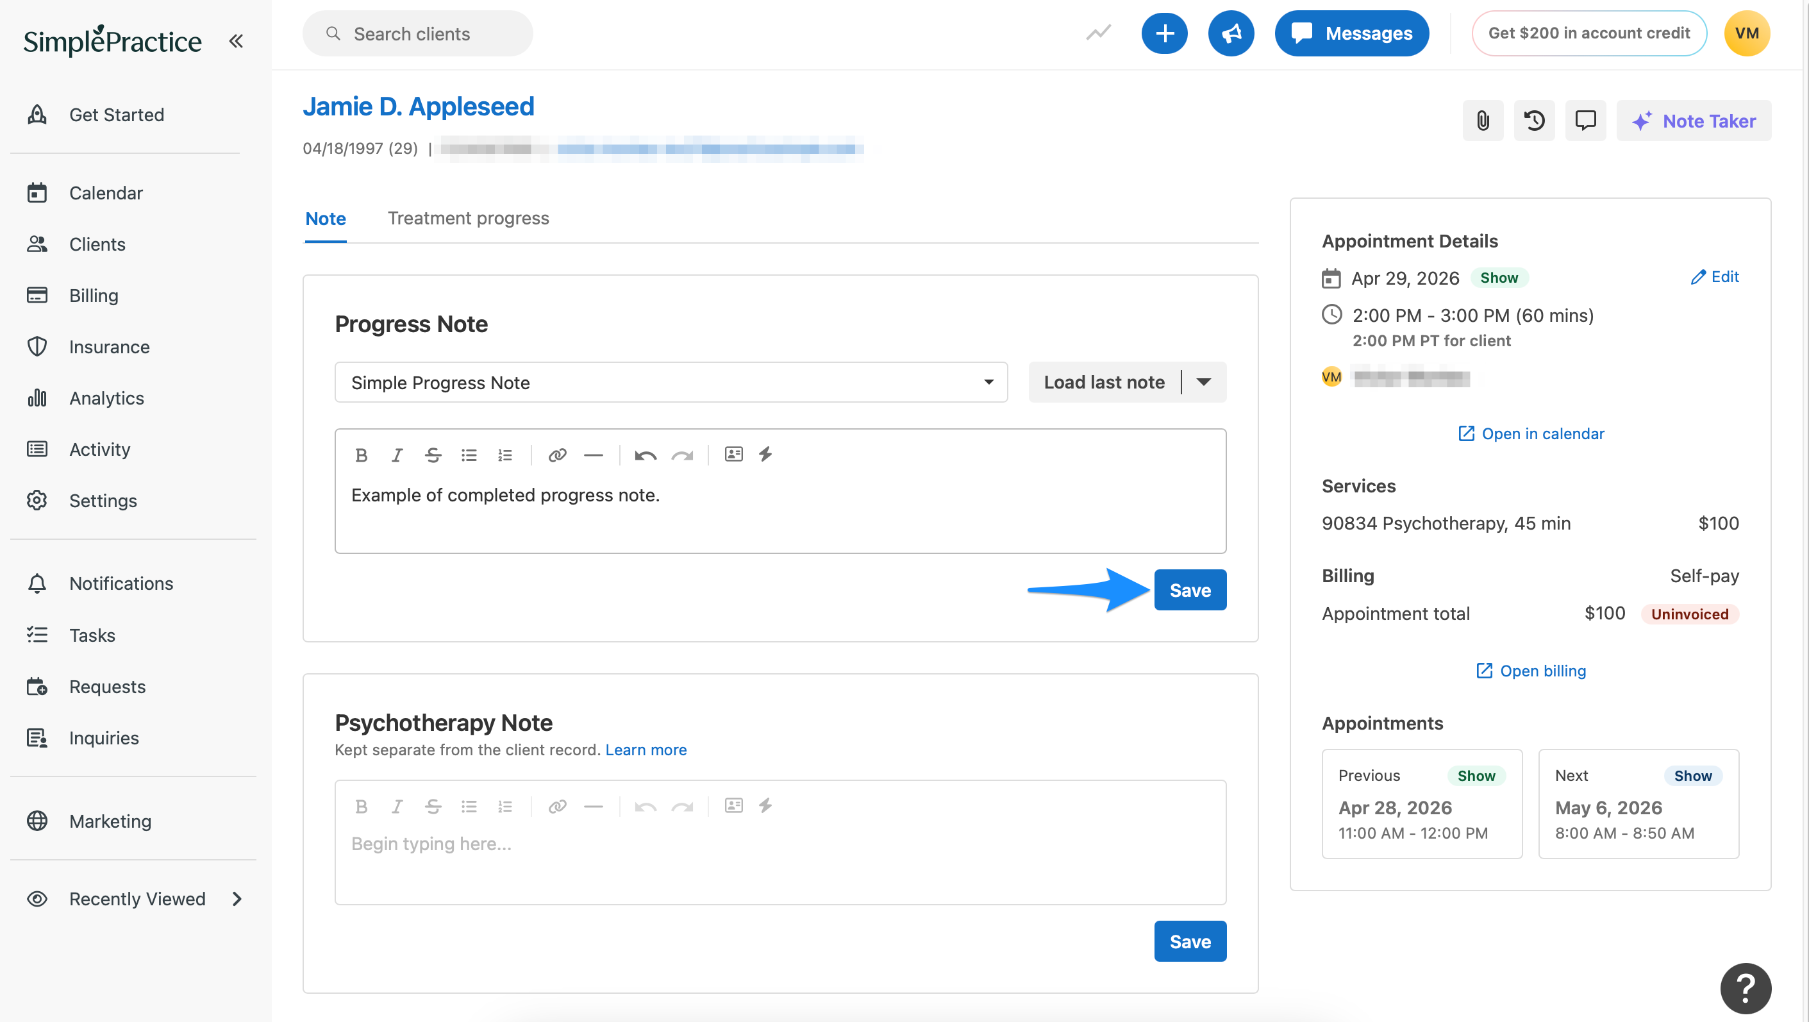
Task: Open the Calendar page
Action: [x=85, y=192]
